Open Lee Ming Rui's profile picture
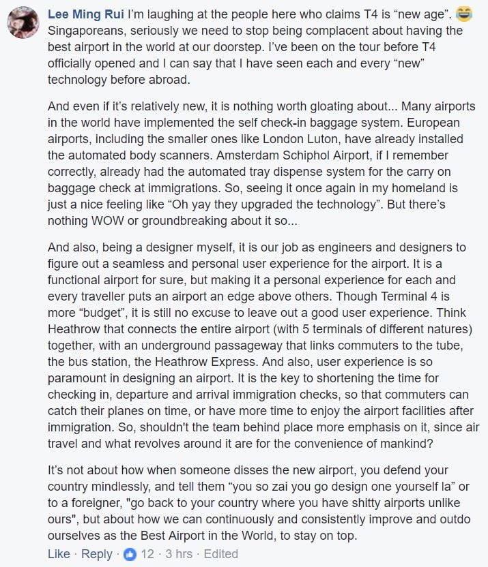The image size is (488, 567). point(23,25)
